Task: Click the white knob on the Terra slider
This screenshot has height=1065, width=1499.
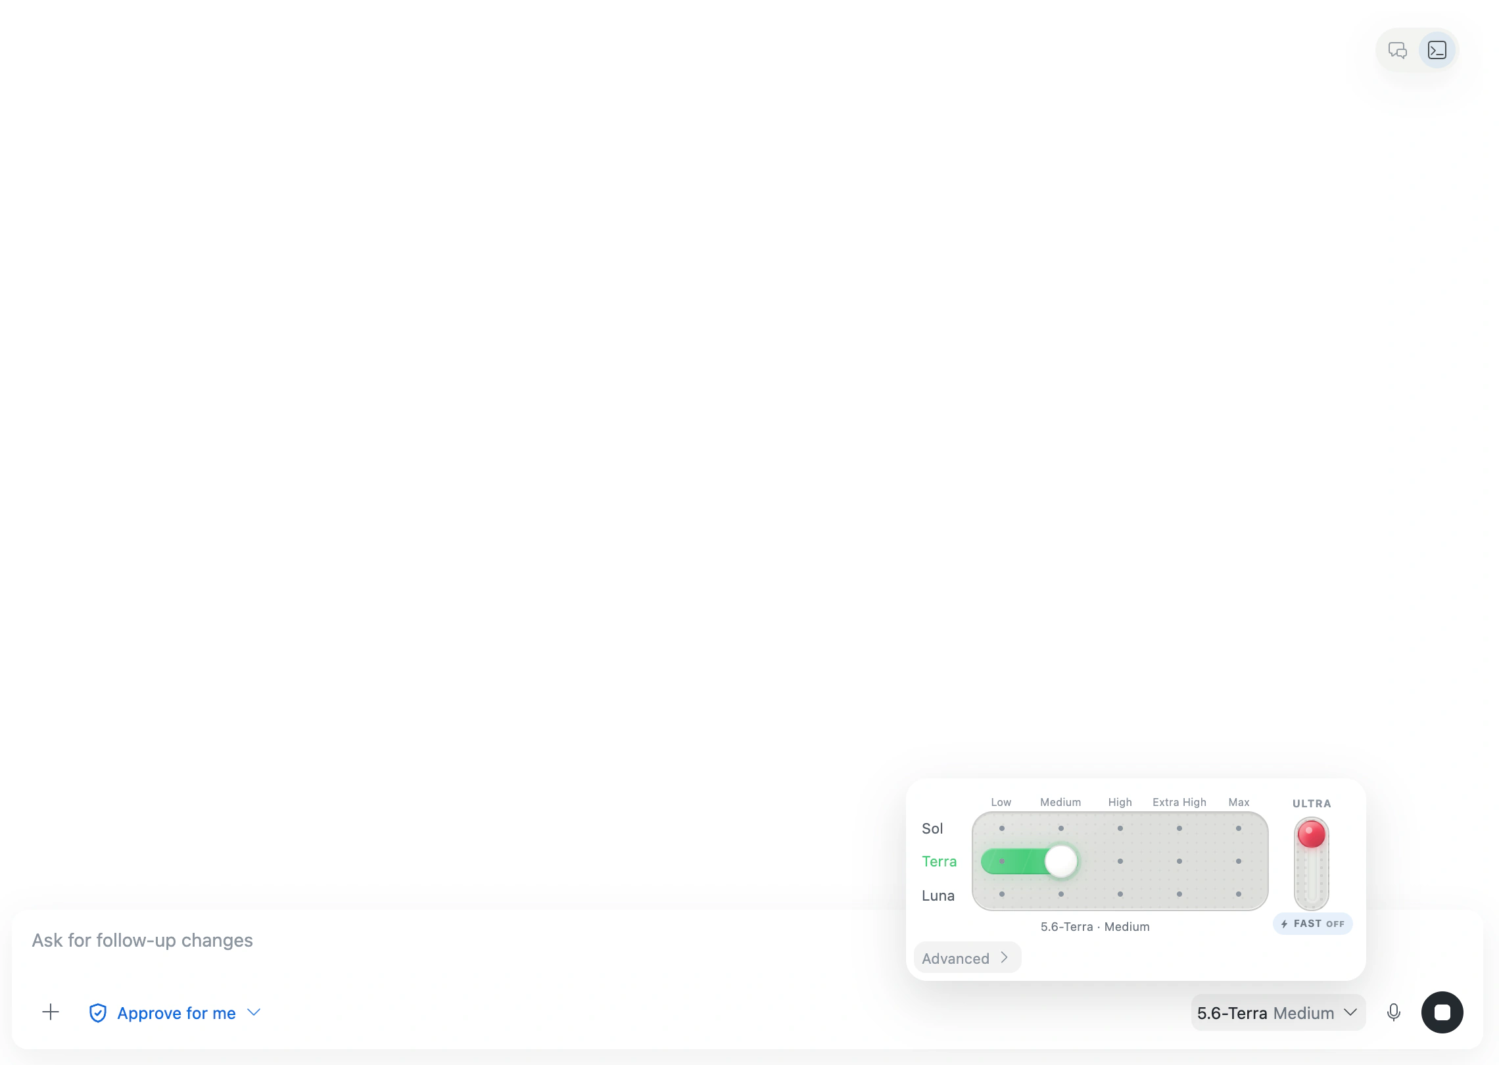Action: click(x=1061, y=861)
